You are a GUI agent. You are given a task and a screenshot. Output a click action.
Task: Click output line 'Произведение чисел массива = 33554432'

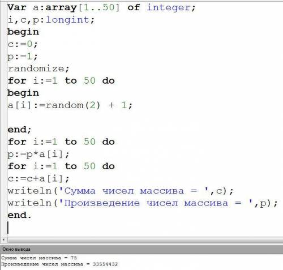59,264
